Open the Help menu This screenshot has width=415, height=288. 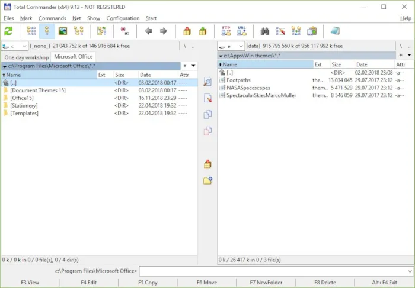click(406, 18)
